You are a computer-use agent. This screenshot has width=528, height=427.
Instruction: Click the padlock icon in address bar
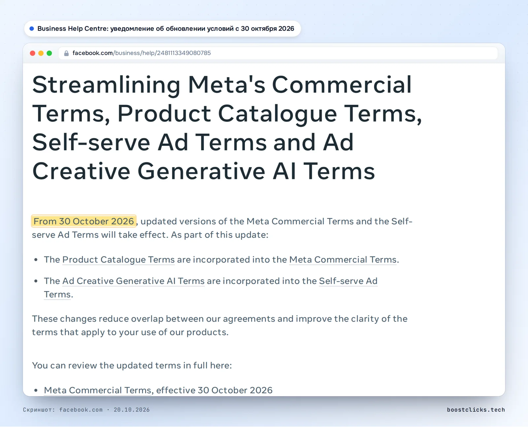coord(66,53)
